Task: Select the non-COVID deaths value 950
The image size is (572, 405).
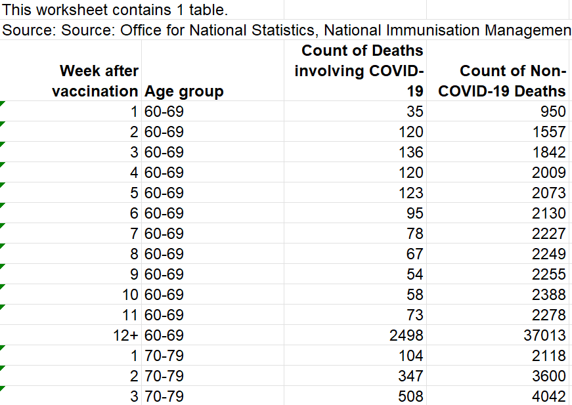Action: [x=499, y=111]
